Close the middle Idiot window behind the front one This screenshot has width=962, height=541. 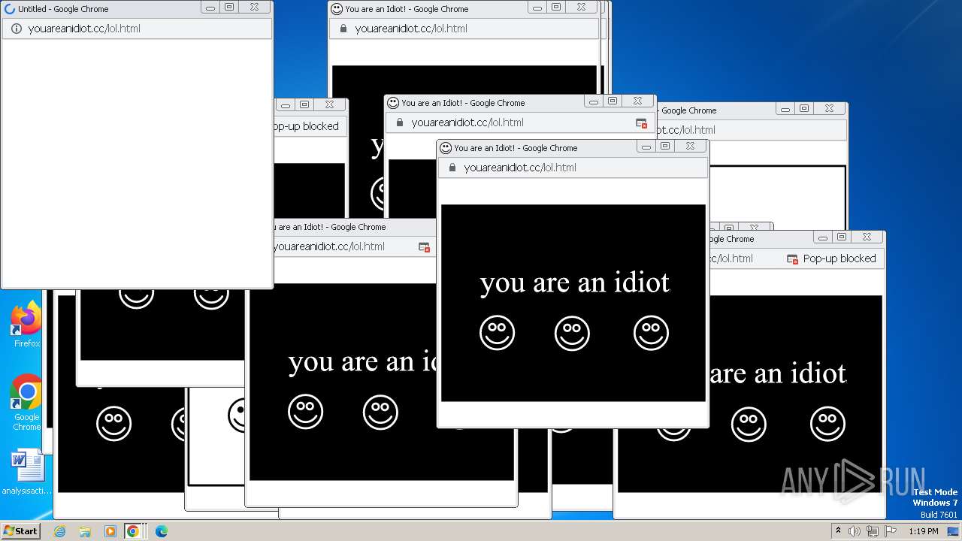[637, 101]
